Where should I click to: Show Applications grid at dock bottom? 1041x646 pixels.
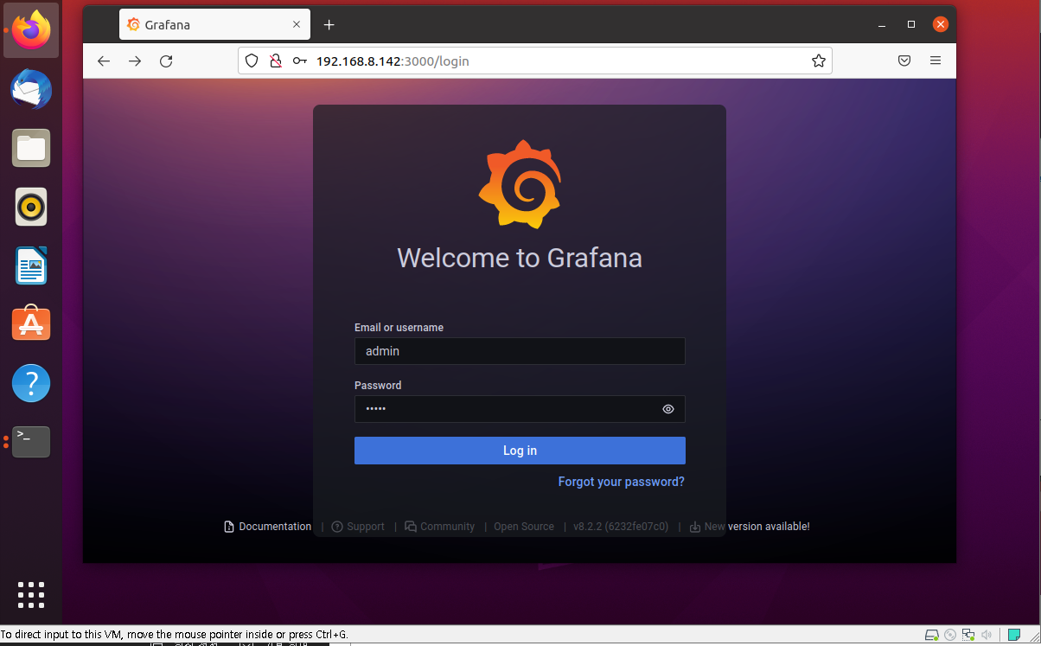(31, 595)
